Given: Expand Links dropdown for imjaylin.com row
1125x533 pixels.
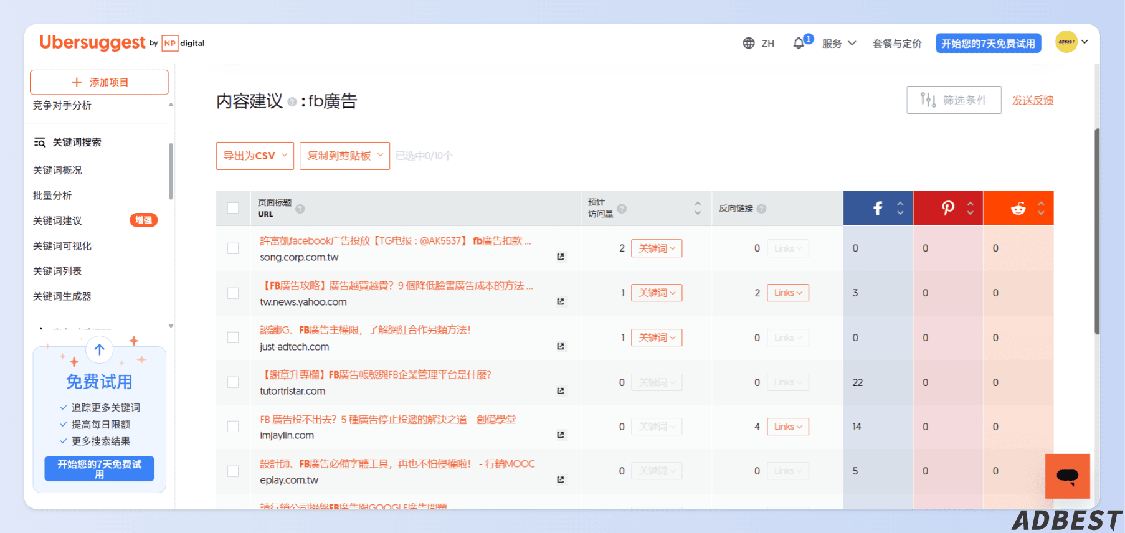Looking at the screenshot, I should pyautogui.click(x=788, y=426).
